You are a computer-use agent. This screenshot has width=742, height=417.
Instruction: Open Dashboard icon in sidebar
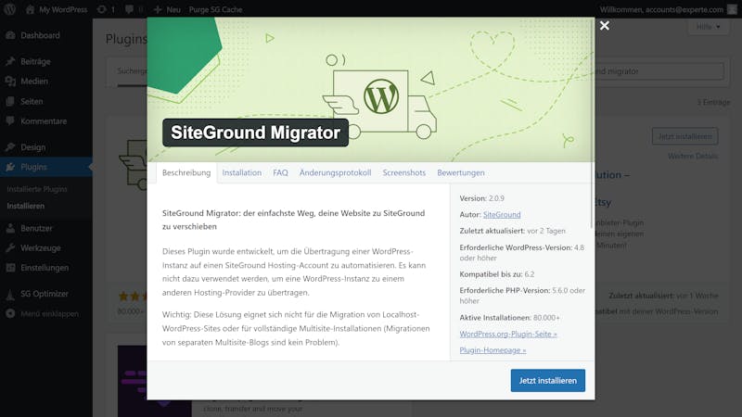coord(10,35)
